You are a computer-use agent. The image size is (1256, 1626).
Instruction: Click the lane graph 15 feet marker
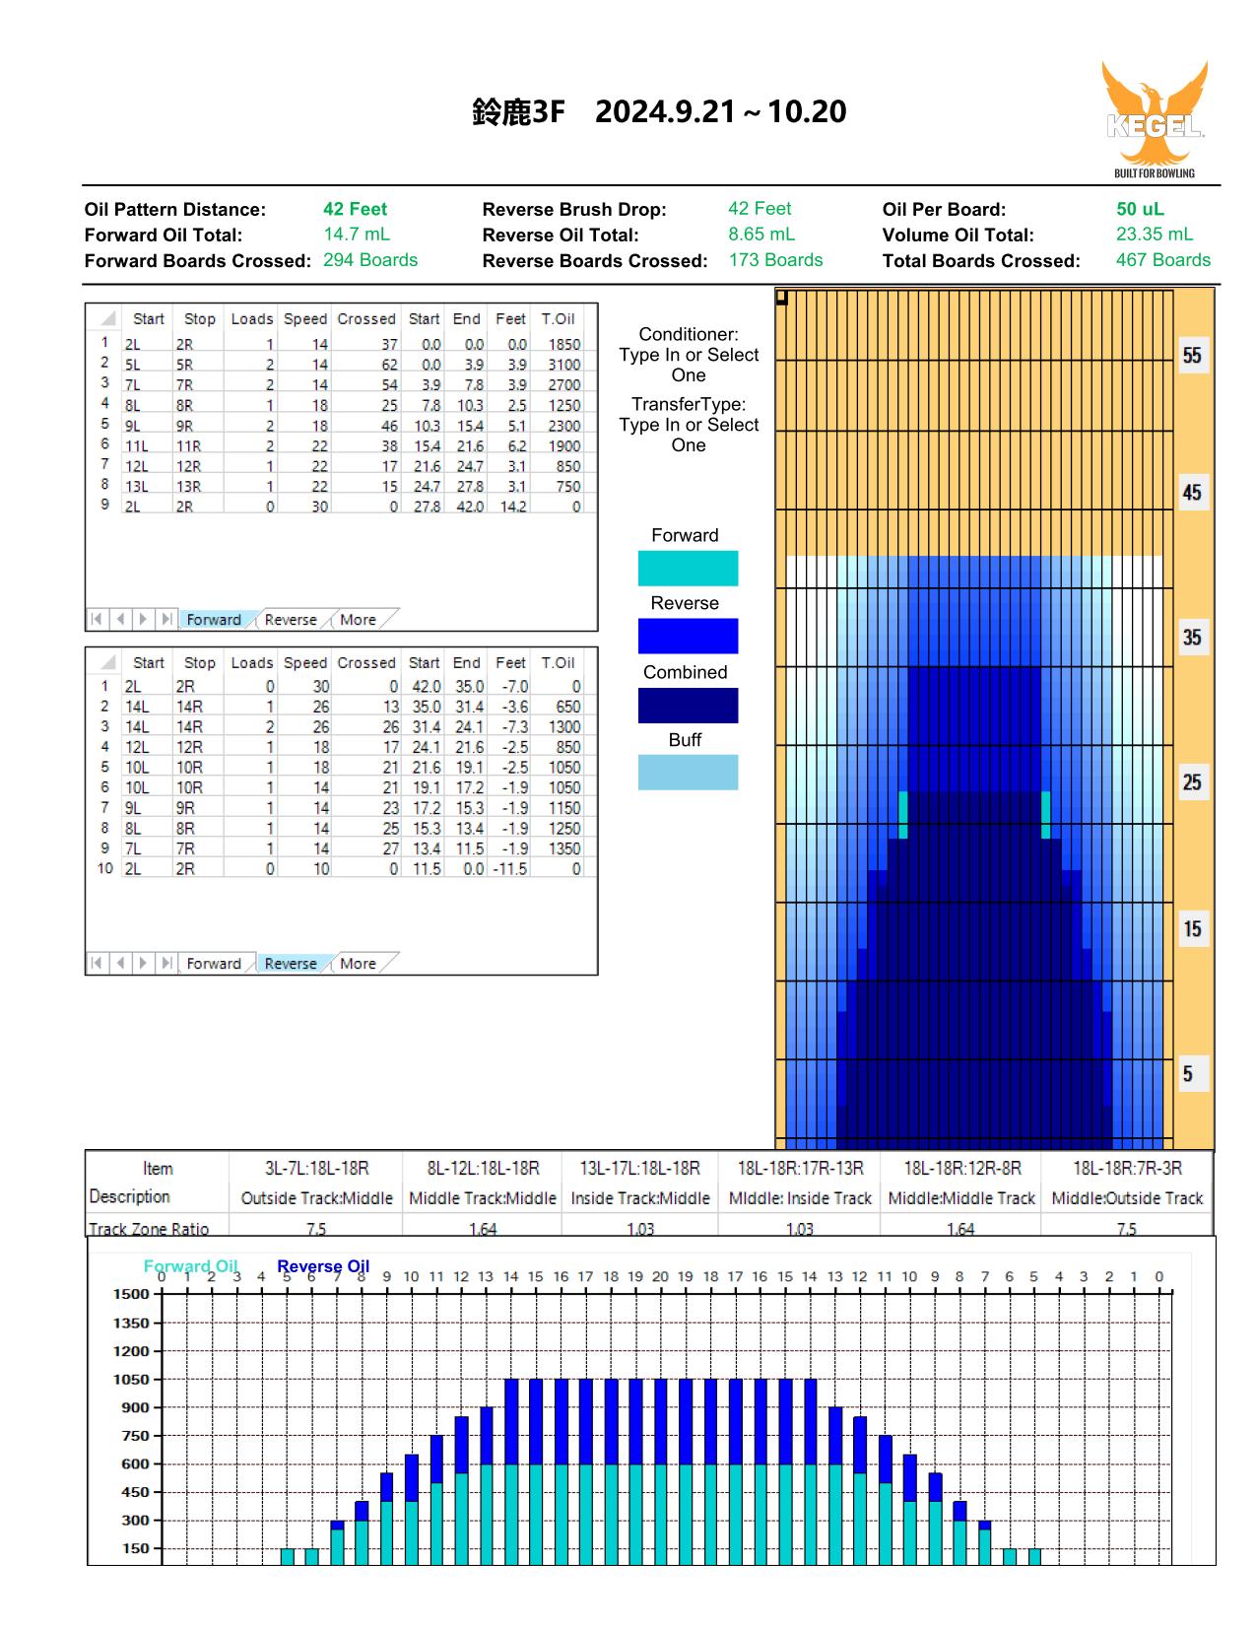coord(1192,929)
